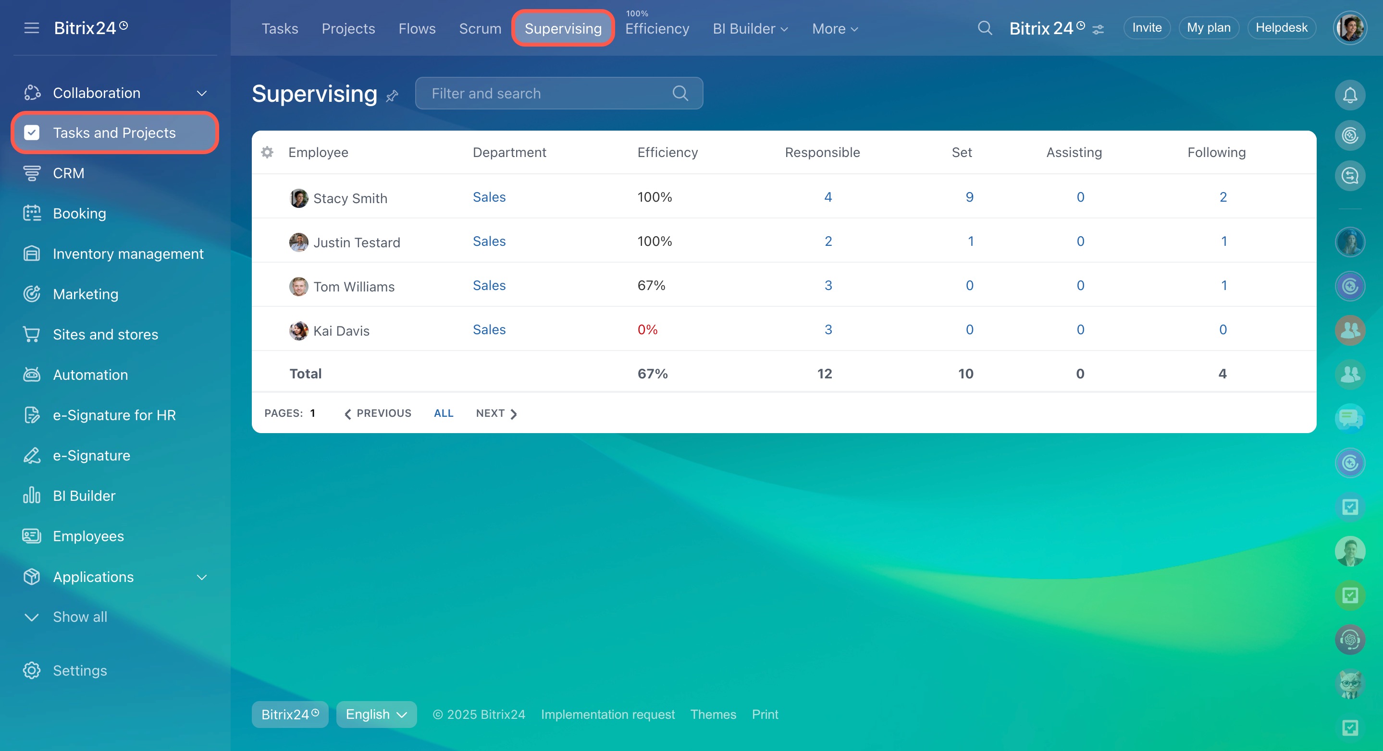Open the Helpdesk button
1383x751 pixels.
pos(1282,28)
